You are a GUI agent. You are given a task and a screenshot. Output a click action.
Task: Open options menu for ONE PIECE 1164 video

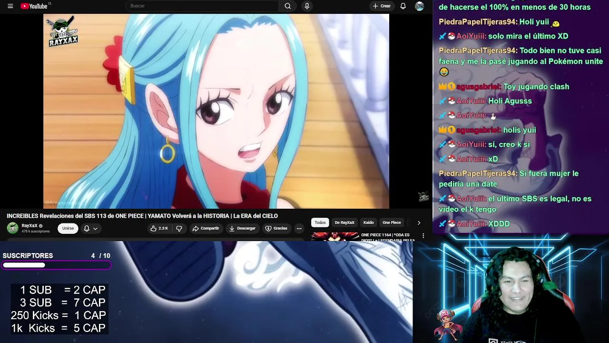pyautogui.click(x=423, y=235)
